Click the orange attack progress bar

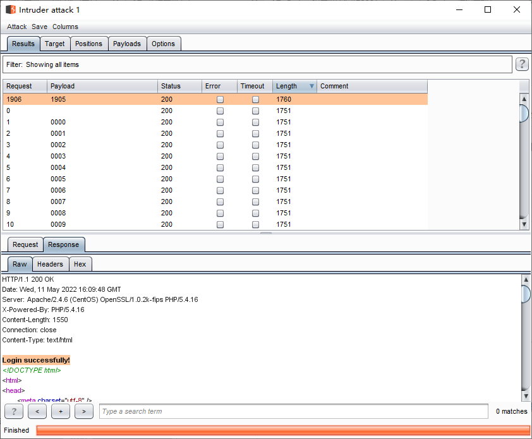(x=283, y=430)
